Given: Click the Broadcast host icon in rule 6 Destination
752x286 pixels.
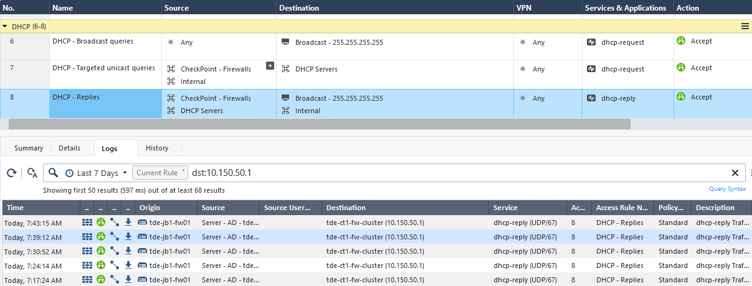Looking at the screenshot, I should click(285, 42).
